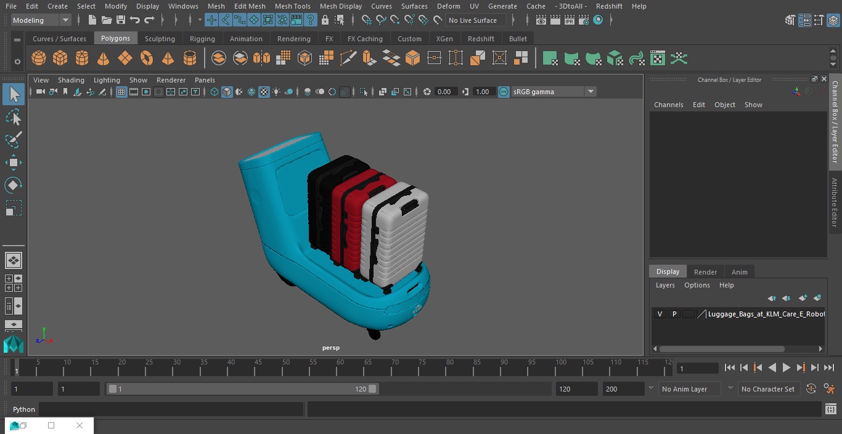
Task: Open the shelf menu hamburger dropdown
Action: pos(17,39)
